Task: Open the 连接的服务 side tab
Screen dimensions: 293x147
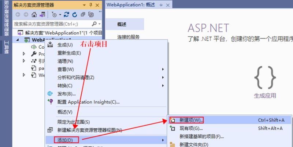Action: click(x=129, y=37)
